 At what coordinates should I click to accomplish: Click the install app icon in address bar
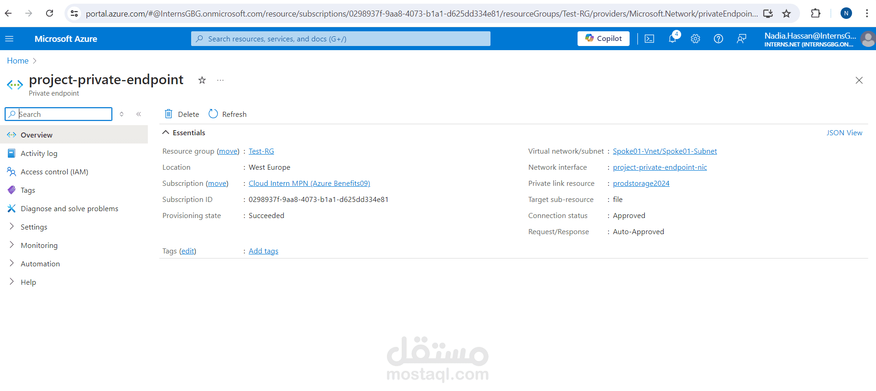(768, 13)
